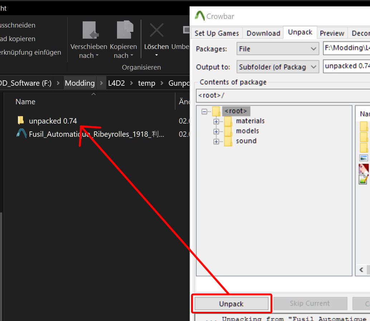Viewport: 370px width, 321px height.
Task: Switch to the Preview tab
Action: point(332,33)
